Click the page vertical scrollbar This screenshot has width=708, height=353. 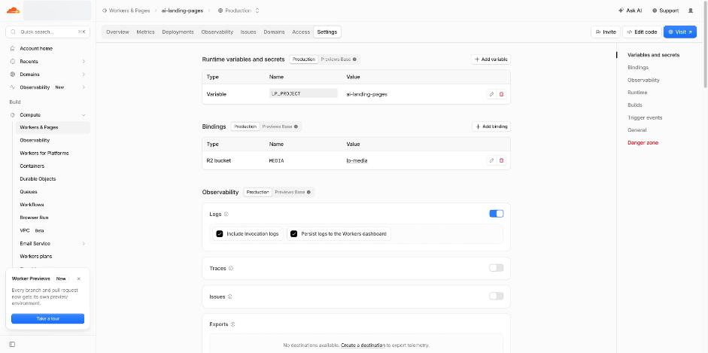click(x=706, y=44)
